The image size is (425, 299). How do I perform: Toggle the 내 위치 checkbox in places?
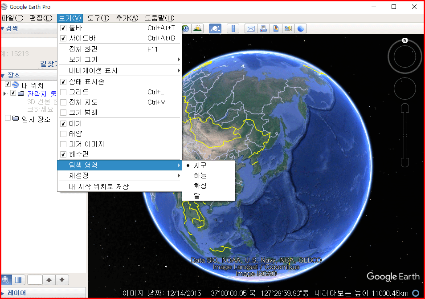pyautogui.click(x=8, y=84)
